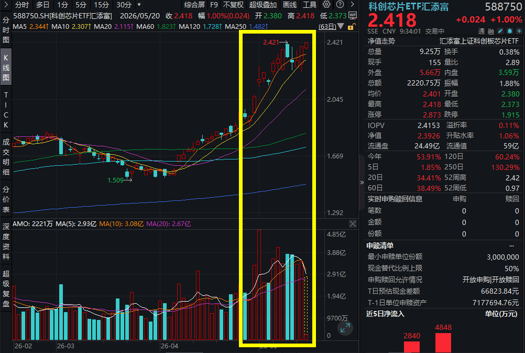Toggle the 不复权 adjustment mode
This screenshot has width=525, height=353.
[x=233, y=5]
